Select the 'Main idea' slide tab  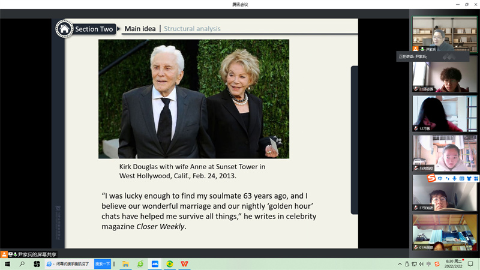pyautogui.click(x=140, y=29)
